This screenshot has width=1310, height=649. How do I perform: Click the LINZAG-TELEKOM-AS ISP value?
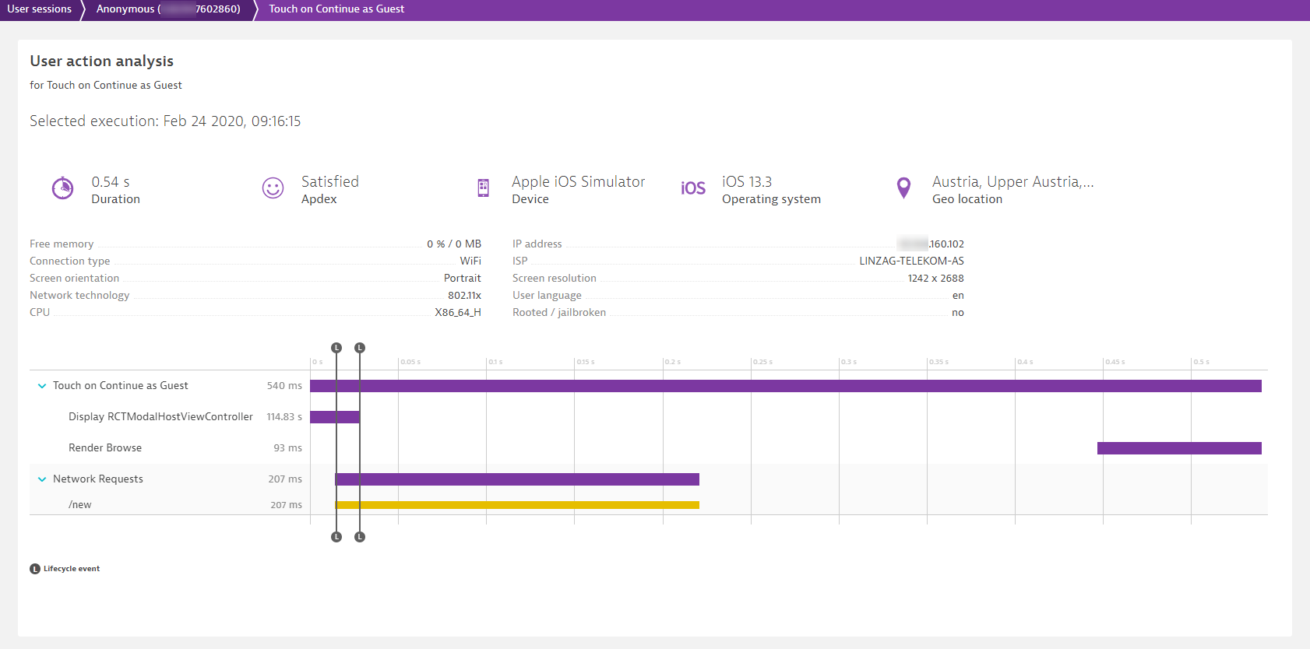(911, 261)
